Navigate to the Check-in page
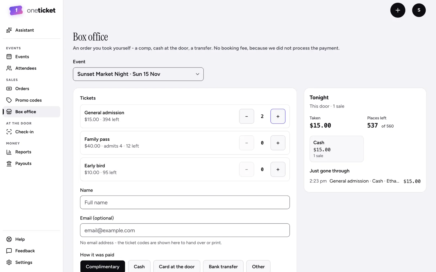 [31, 132]
